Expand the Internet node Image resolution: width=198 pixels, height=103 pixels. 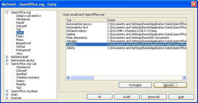coord(7,98)
